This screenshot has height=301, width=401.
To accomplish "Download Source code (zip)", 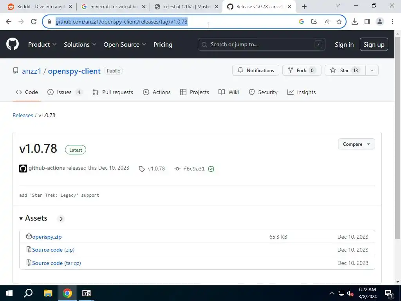I will 53,250.
